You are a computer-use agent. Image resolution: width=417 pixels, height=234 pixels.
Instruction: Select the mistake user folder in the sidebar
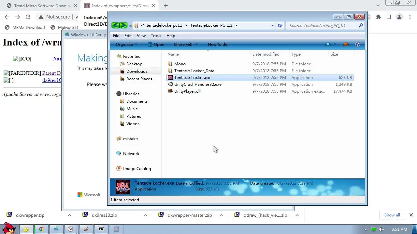(130, 139)
